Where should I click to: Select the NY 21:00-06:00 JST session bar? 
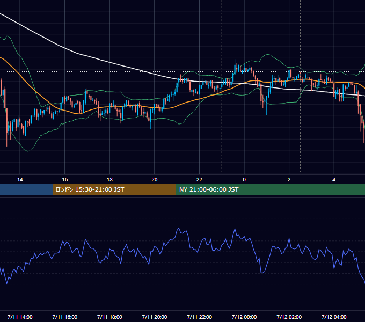pos(270,189)
